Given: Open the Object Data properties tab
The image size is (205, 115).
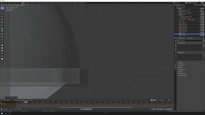Looking at the screenshot, I should pos(176,67).
